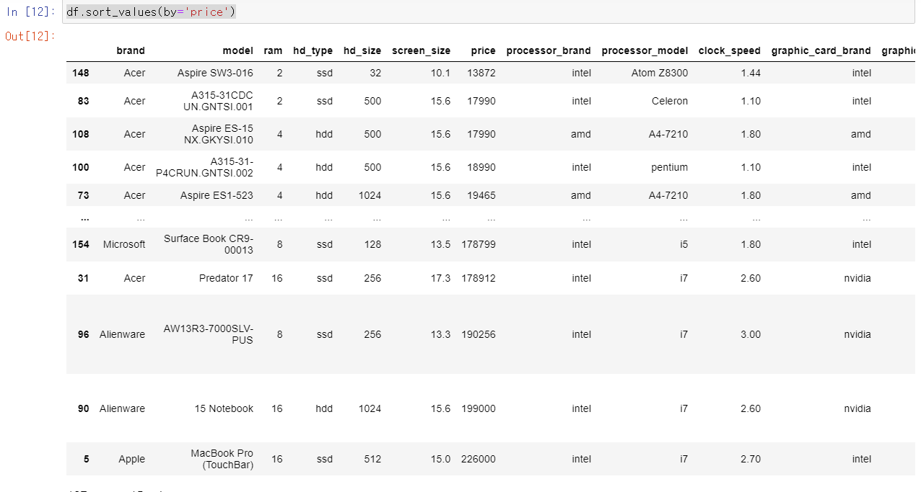Click the graphic_card_brand column header
Viewport: 921px width, 492px height.
pyautogui.click(x=821, y=50)
